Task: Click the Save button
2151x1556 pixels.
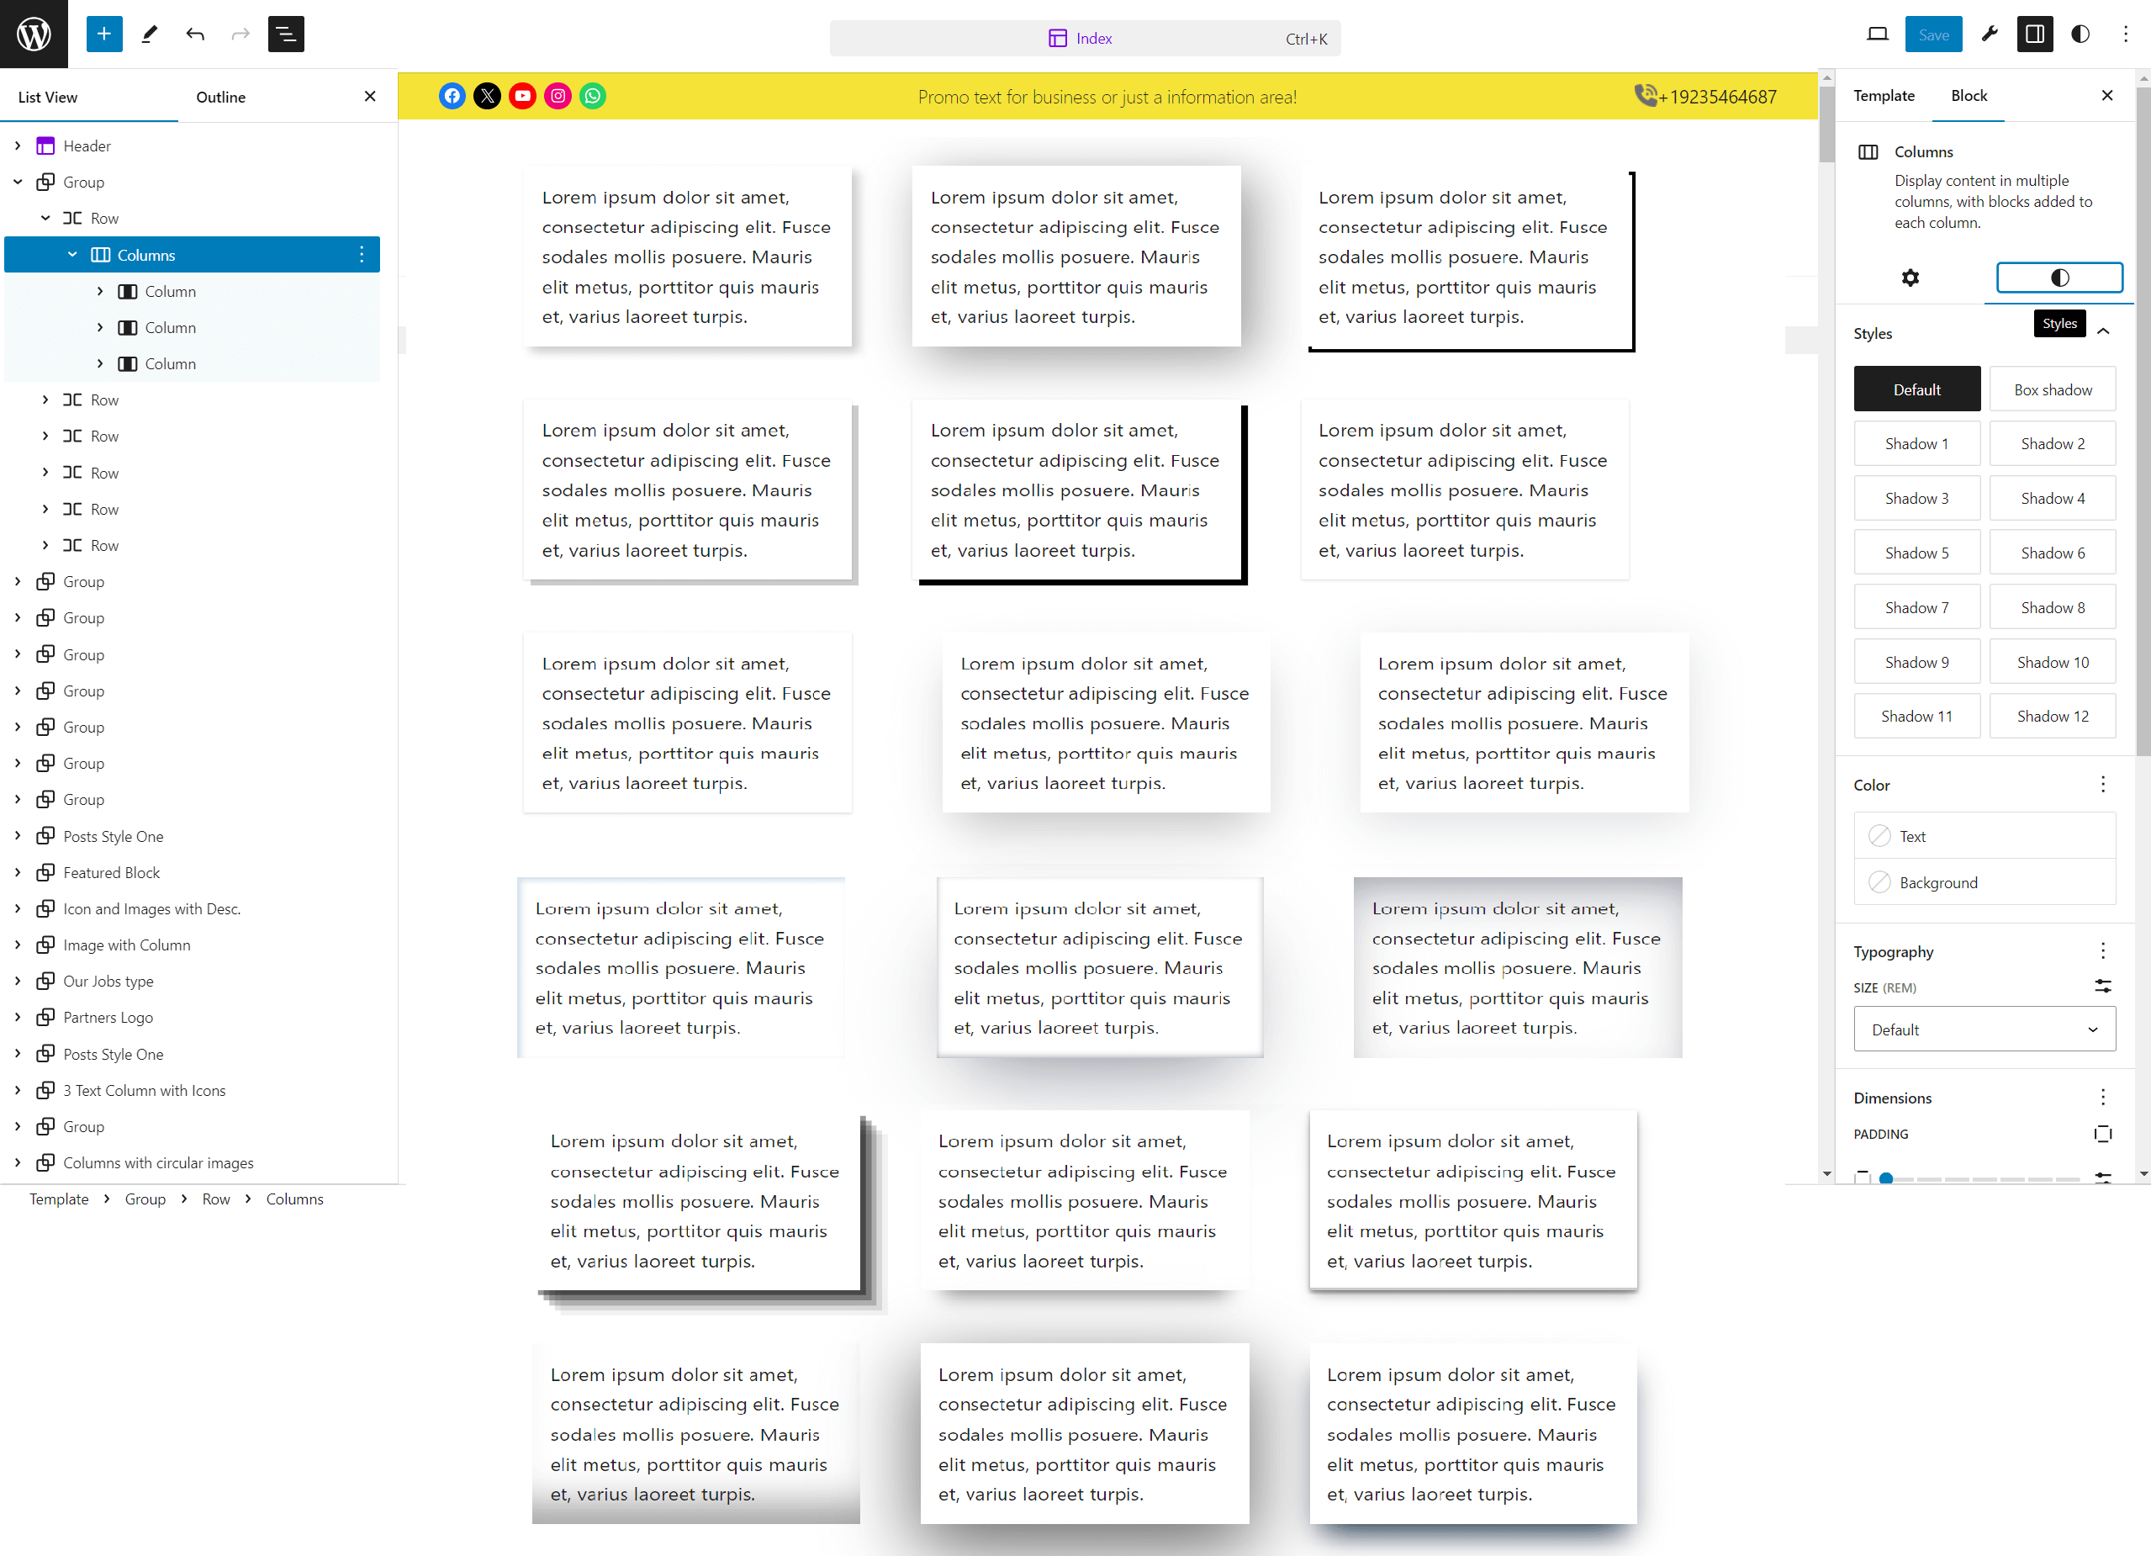Action: coord(1933,34)
